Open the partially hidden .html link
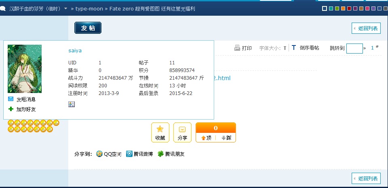388x188 pixels. [x=222, y=78]
